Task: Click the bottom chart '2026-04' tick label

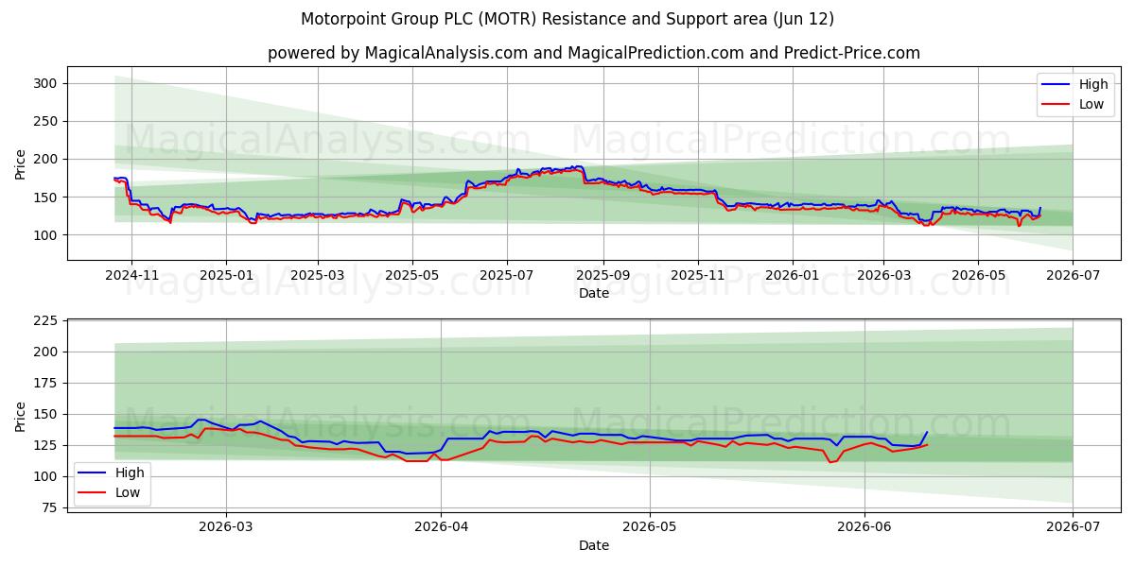Action: coord(442,526)
